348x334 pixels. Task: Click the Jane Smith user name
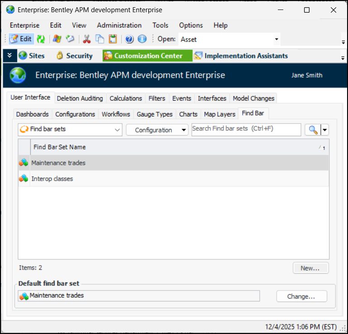click(307, 75)
